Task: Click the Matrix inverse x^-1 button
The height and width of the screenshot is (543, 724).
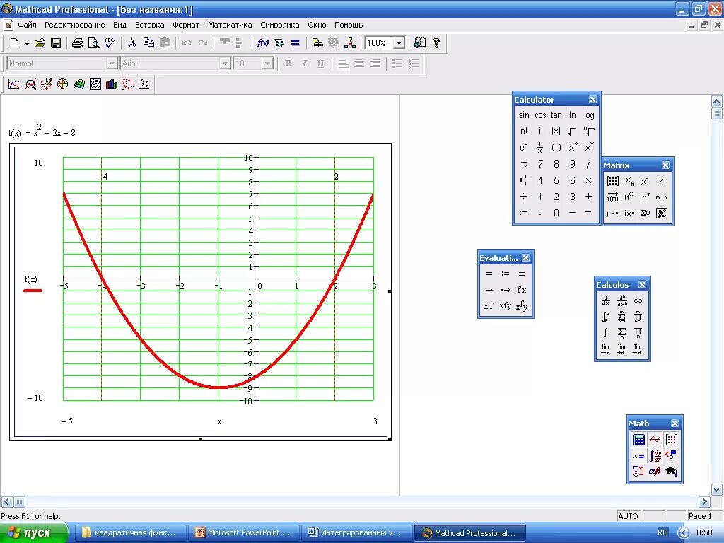Action: tap(646, 181)
